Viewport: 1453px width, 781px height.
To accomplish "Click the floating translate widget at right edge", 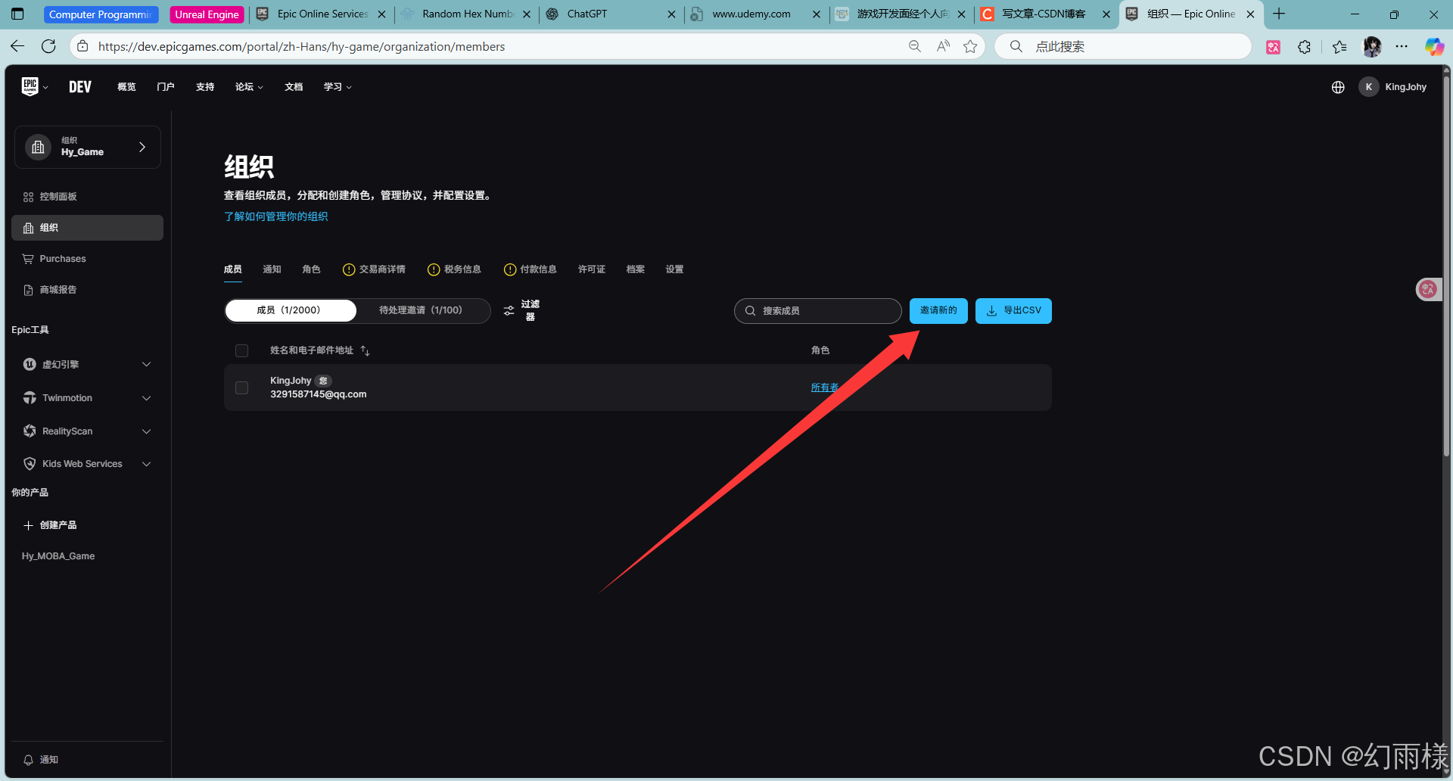I will (x=1428, y=288).
